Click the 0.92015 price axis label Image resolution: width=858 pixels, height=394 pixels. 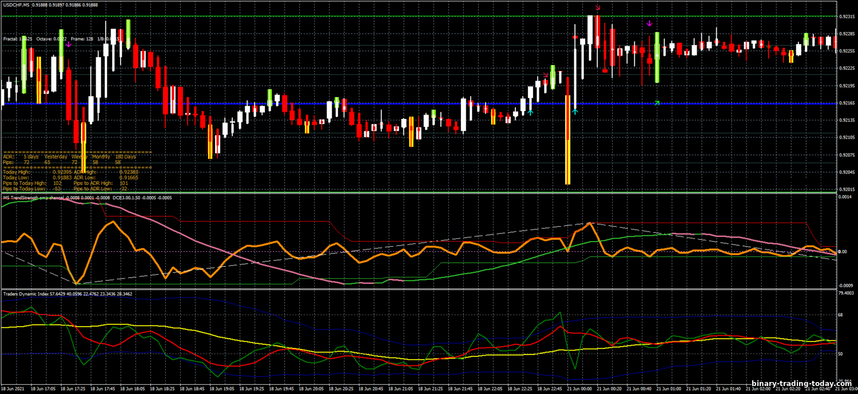tap(847, 190)
